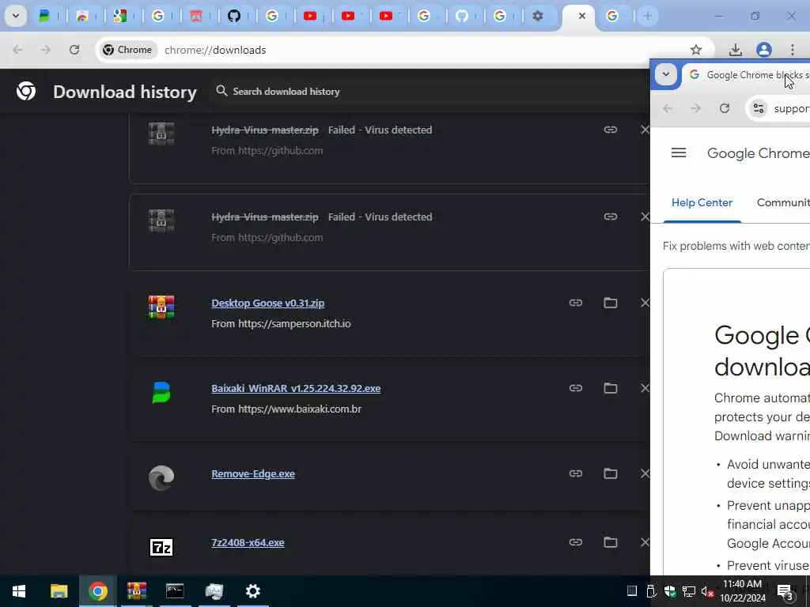This screenshot has height=607, width=810.
Task: Copy the download link for Remove-Edge.exe
Action: point(576,473)
